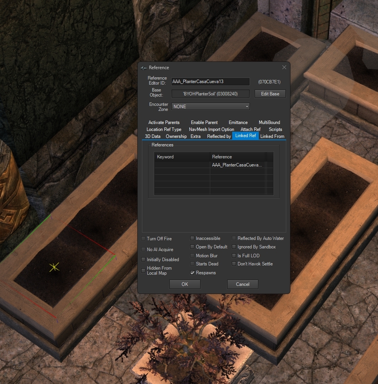The image size is (378, 384).
Task: Check Ignored By Sandbox
Action: (x=234, y=247)
